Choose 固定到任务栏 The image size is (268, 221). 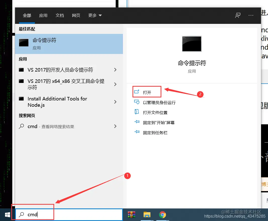(x=155, y=133)
